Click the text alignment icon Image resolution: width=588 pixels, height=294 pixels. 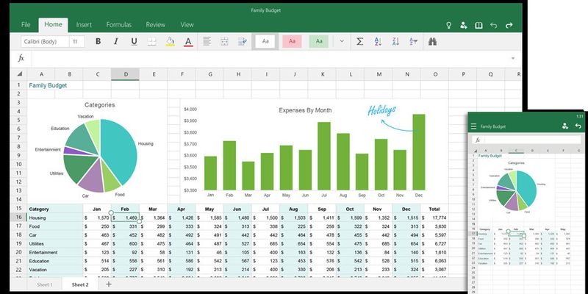click(x=207, y=42)
